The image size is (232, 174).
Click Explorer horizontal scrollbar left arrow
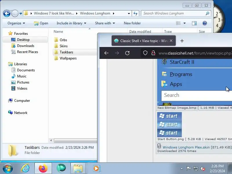click(51, 140)
